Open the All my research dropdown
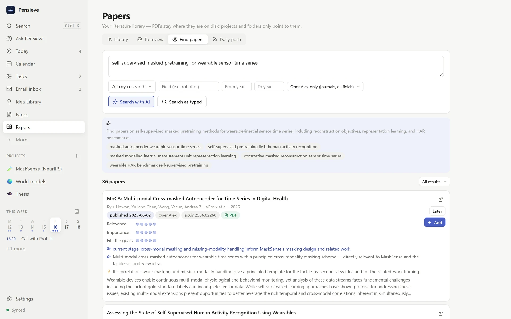The width and height of the screenshot is (511, 319). coord(132,87)
